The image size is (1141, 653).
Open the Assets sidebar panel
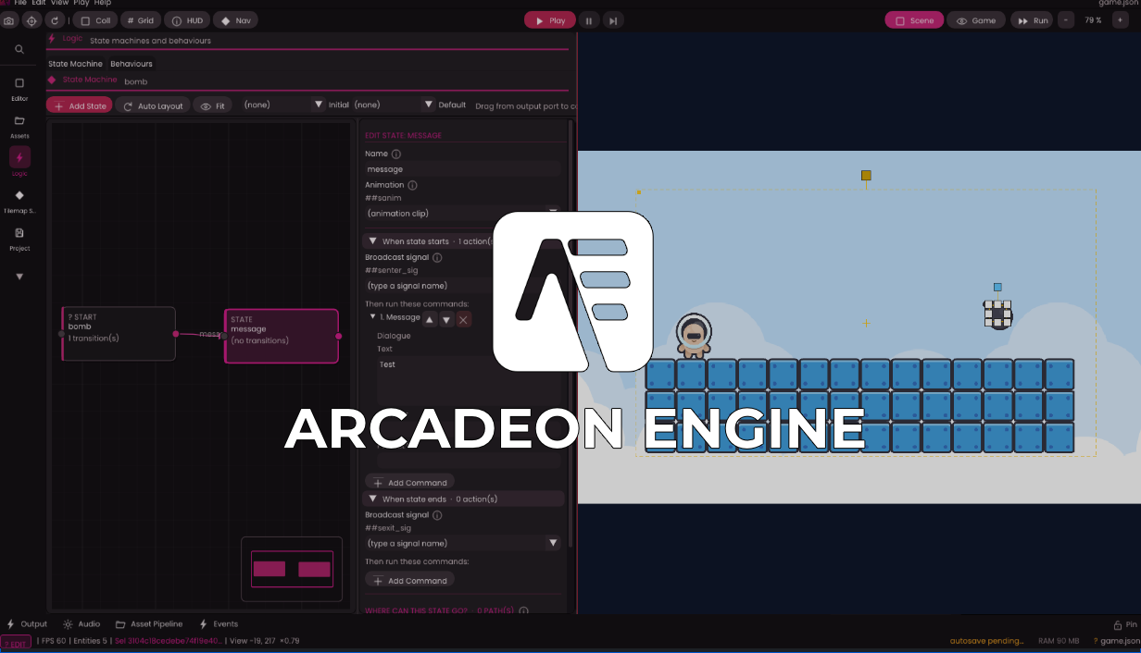pos(19,127)
